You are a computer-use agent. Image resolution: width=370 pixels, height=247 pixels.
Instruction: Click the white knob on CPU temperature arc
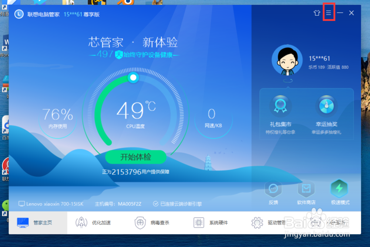click(133, 78)
